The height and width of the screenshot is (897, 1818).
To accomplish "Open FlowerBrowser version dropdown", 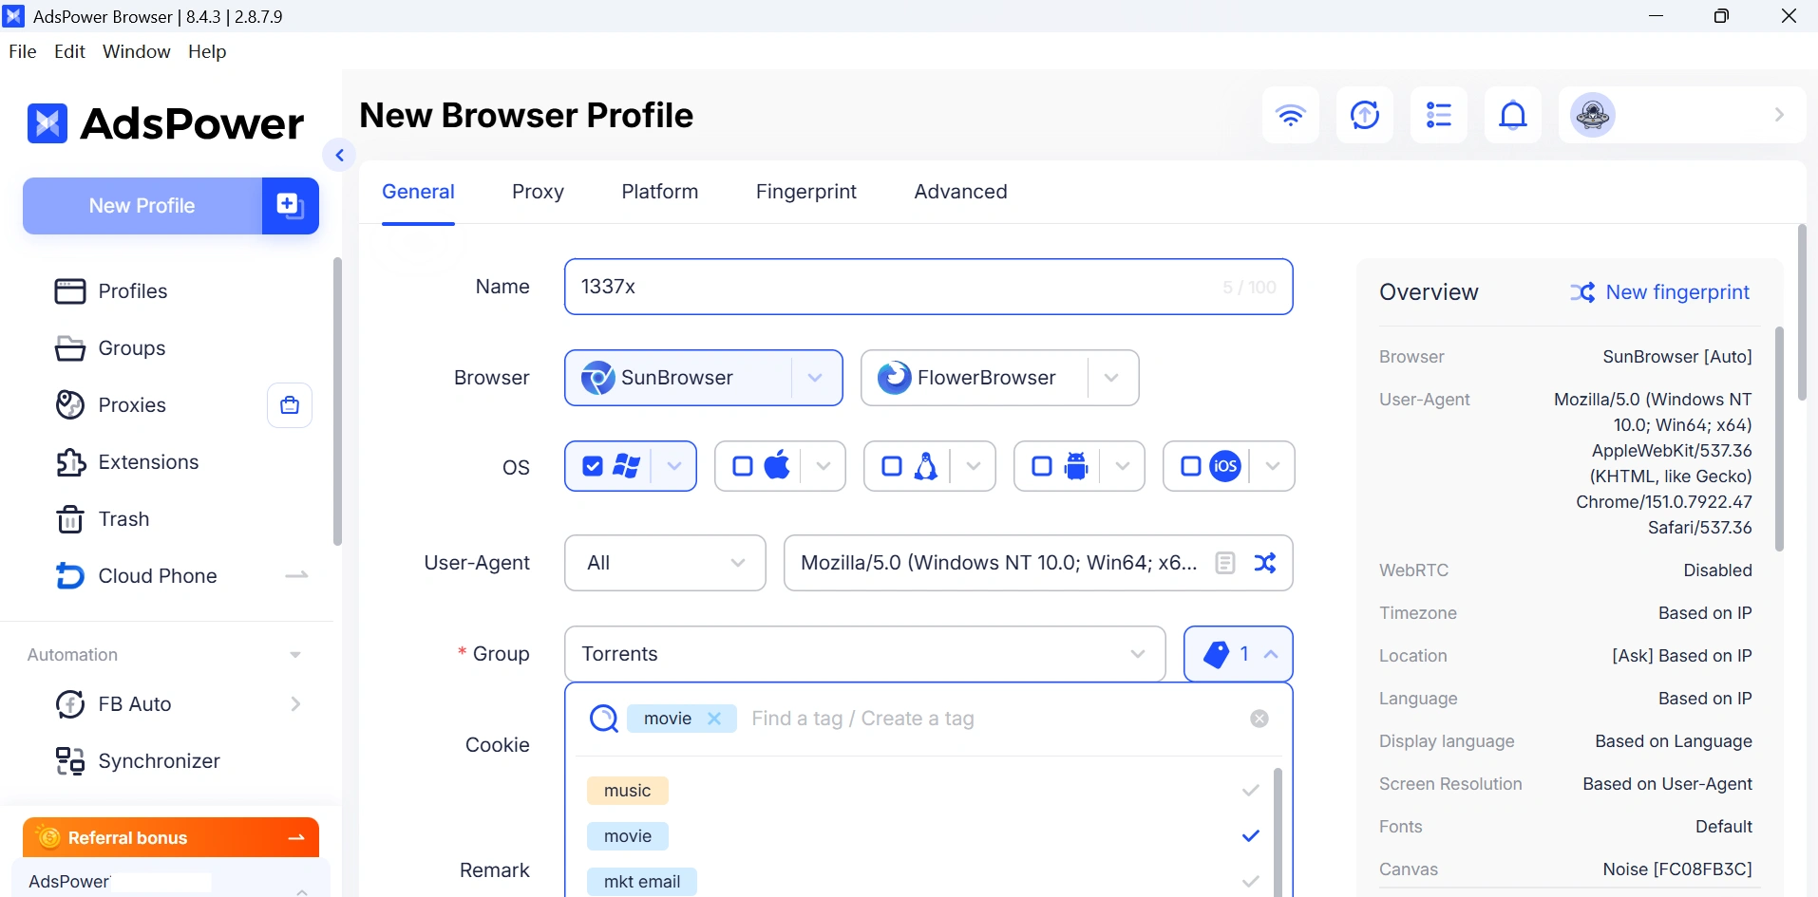I will pos(1111,378).
